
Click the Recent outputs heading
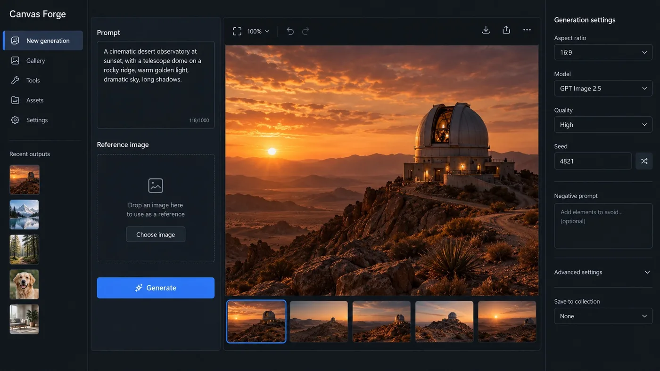click(30, 154)
